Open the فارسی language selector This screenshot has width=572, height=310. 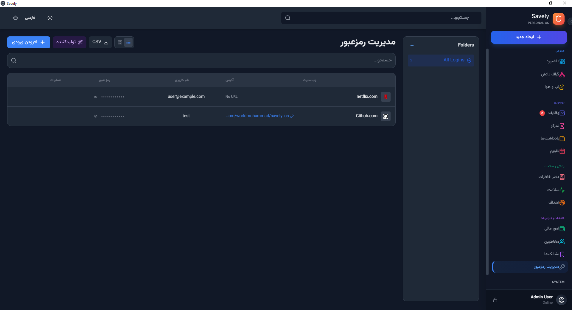pyautogui.click(x=30, y=18)
